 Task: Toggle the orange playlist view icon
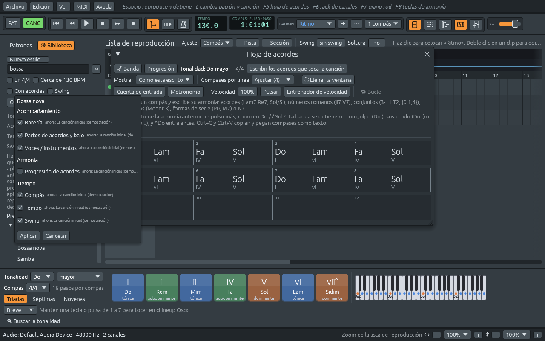[x=415, y=24]
